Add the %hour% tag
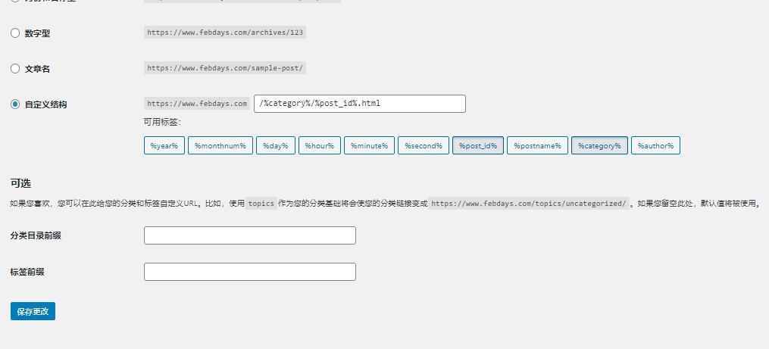769x349 pixels. 319,145
